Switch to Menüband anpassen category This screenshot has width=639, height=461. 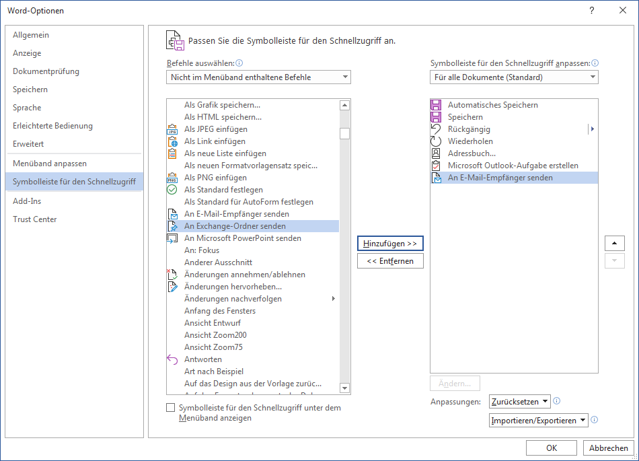click(50, 164)
